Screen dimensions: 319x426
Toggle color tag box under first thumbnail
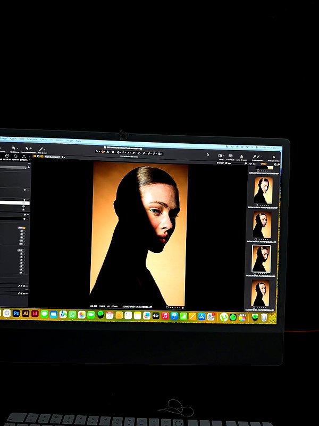pyautogui.click(x=256, y=206)
